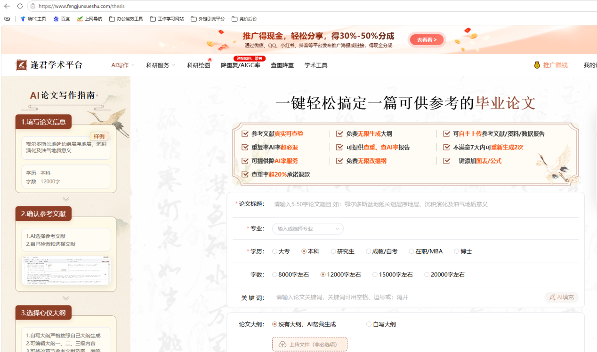Screen dimensions: 597x352
Task: Reload the page with refresh icon
Action: [x=20, y=6]
